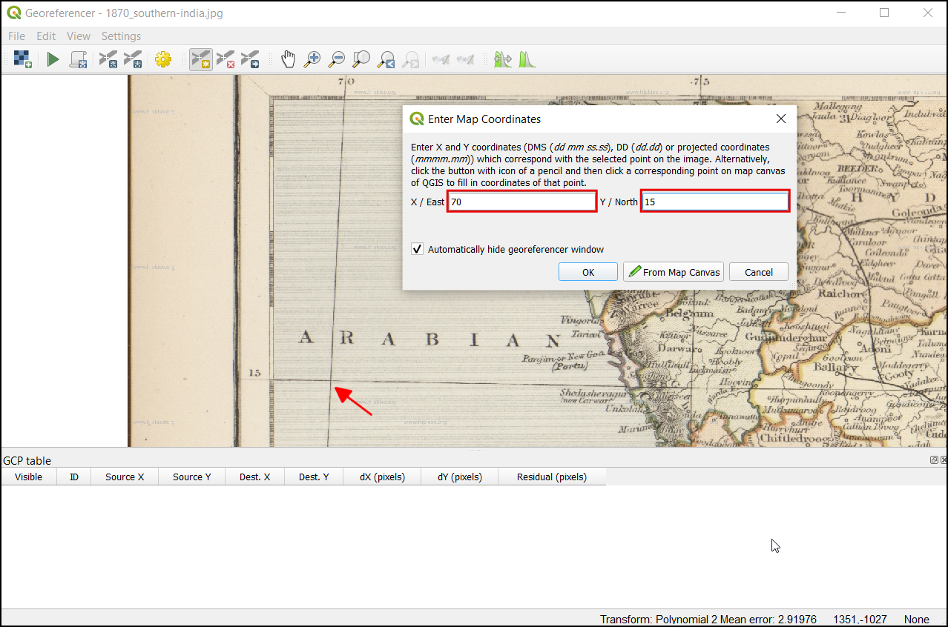Click OK in Enter Map Coordinates
Screen dimensions: 948x627
[587, 272]
